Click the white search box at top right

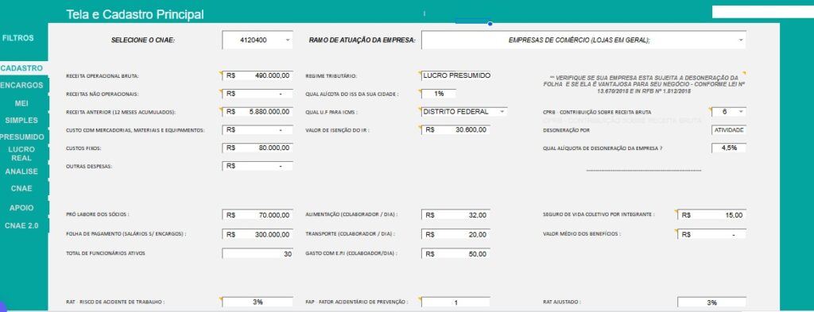click(762, 12)
